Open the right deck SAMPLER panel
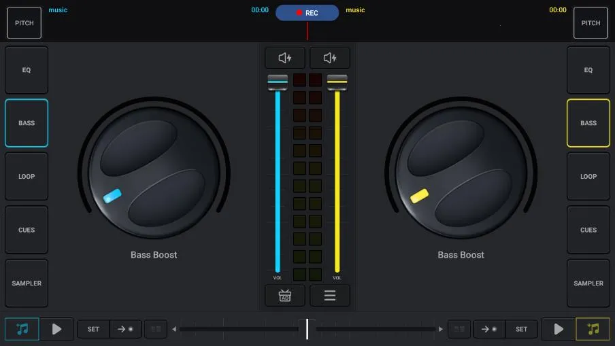Image resolution: width=615 pixels, height=346 pixels. pyautogui.click(x=588, y=283)
